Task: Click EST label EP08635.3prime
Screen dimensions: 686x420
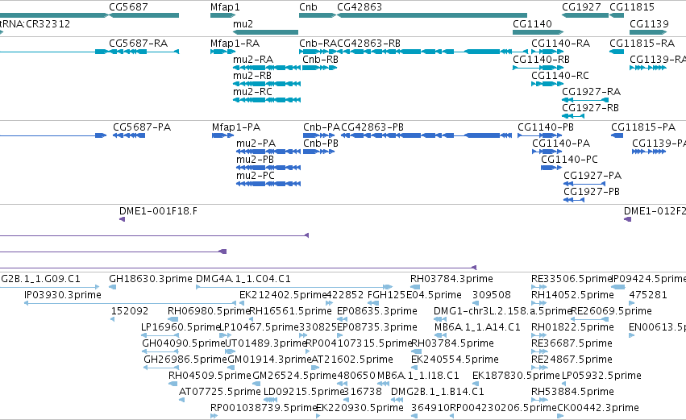Action: point(376,311)
